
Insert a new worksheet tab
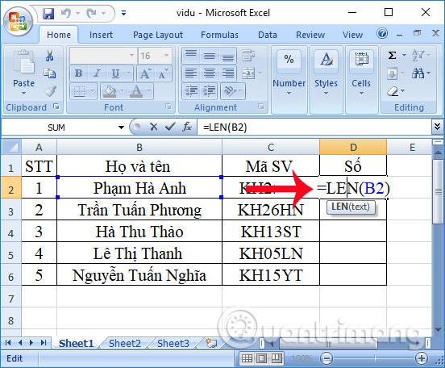tap(211, 343)
